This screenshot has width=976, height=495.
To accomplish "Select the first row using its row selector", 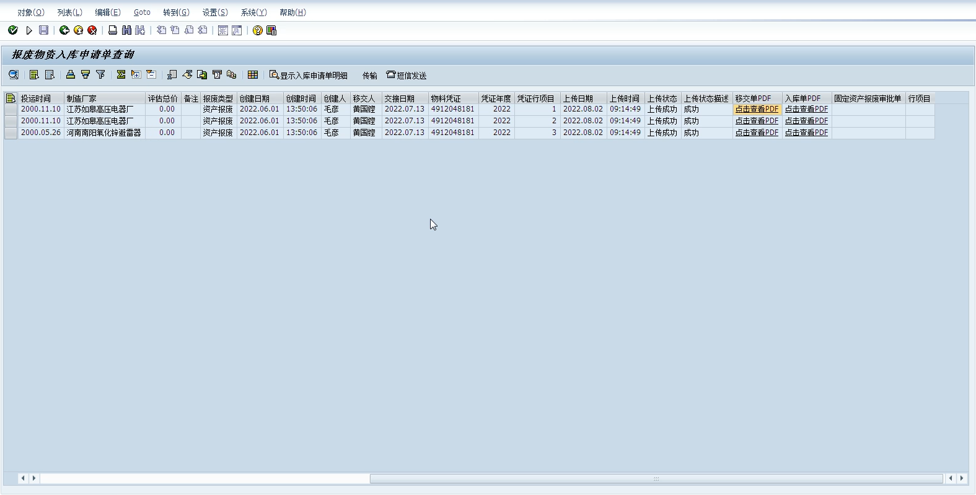I will (11, 110).
